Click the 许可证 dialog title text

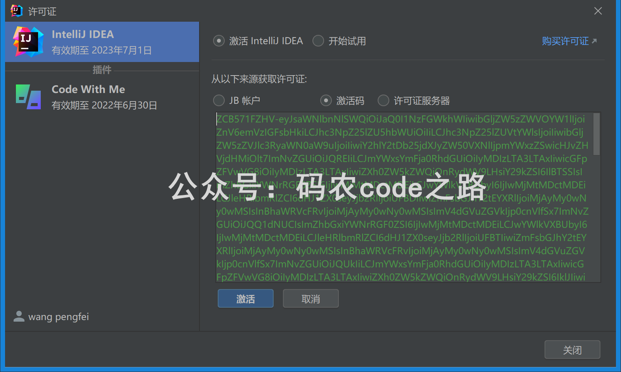[42, 11]
